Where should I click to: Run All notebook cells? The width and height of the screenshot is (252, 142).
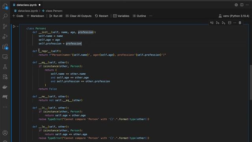point(56,16)
